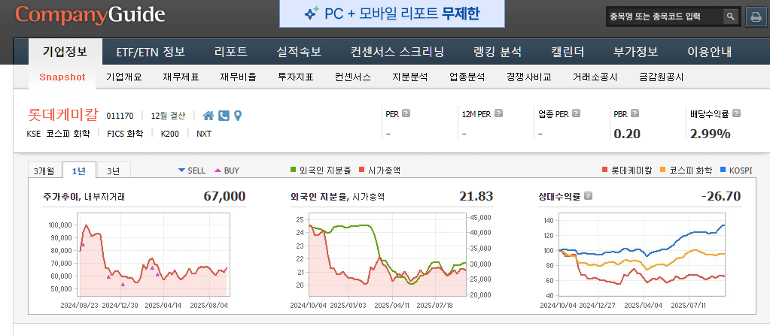Click the PBR value 0.20
Image resolution: width=770 pixels, height=335 pixels.
coord(627,134)
